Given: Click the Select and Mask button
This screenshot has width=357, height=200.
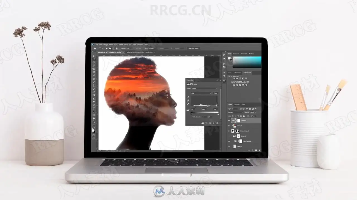Looking at the screenshot, I should (x=194, y=48).
